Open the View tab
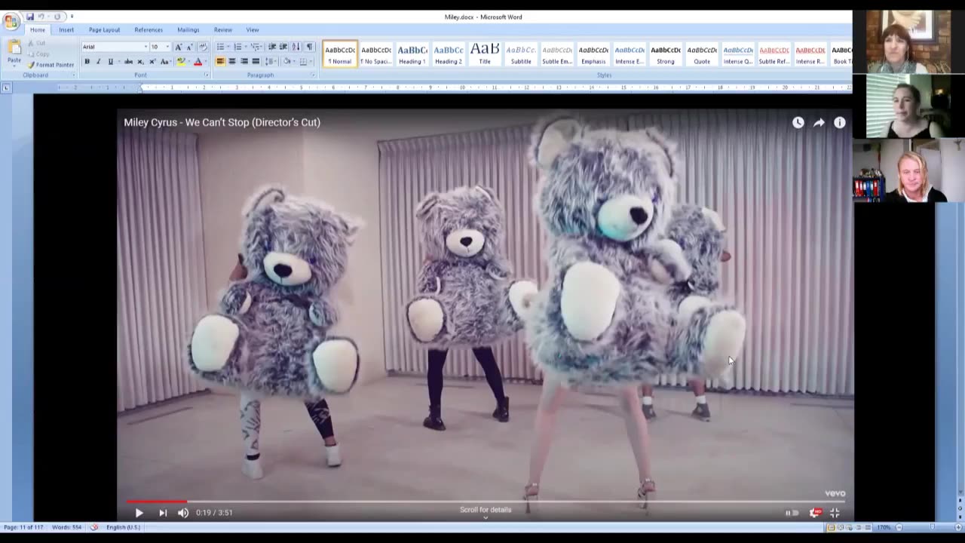 click(253, 30)
